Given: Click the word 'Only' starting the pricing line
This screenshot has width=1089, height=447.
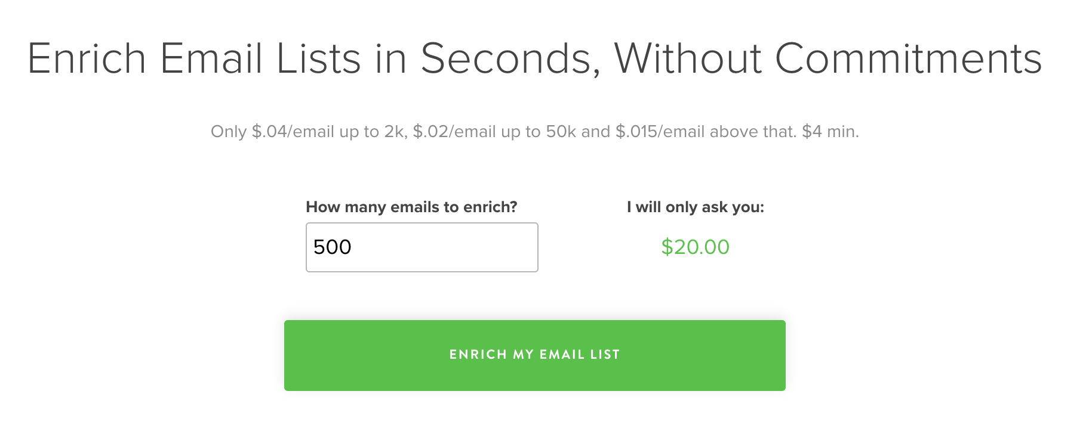Looking at the screenshot, I should click(229, 131).
